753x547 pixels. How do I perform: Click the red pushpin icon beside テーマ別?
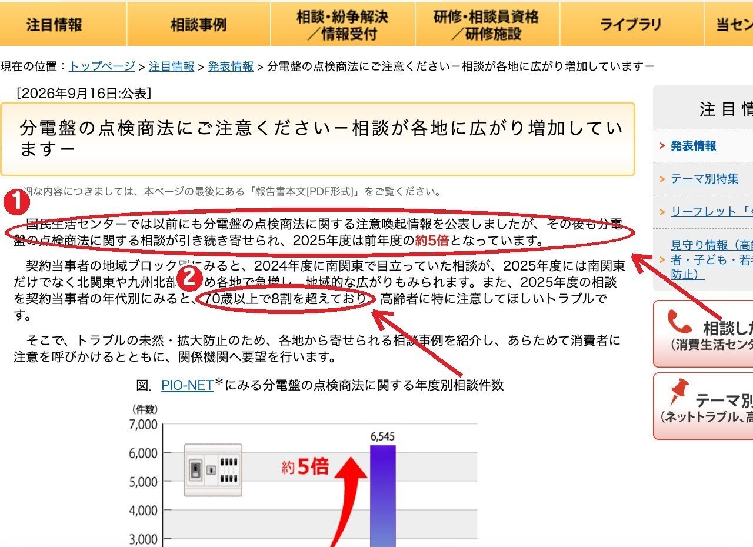[680, 393]
